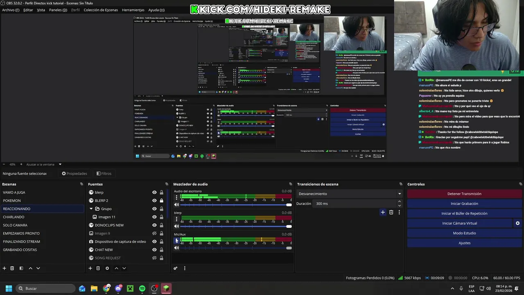Open audio mixer three-dot menu at bottom
Viewport: 524px width, 295px height.
coord(185,268)
